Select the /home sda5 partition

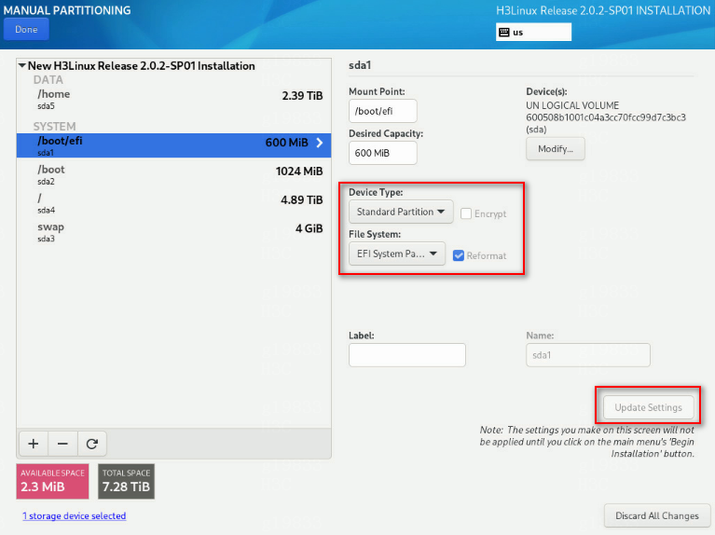tap(173, 100)
